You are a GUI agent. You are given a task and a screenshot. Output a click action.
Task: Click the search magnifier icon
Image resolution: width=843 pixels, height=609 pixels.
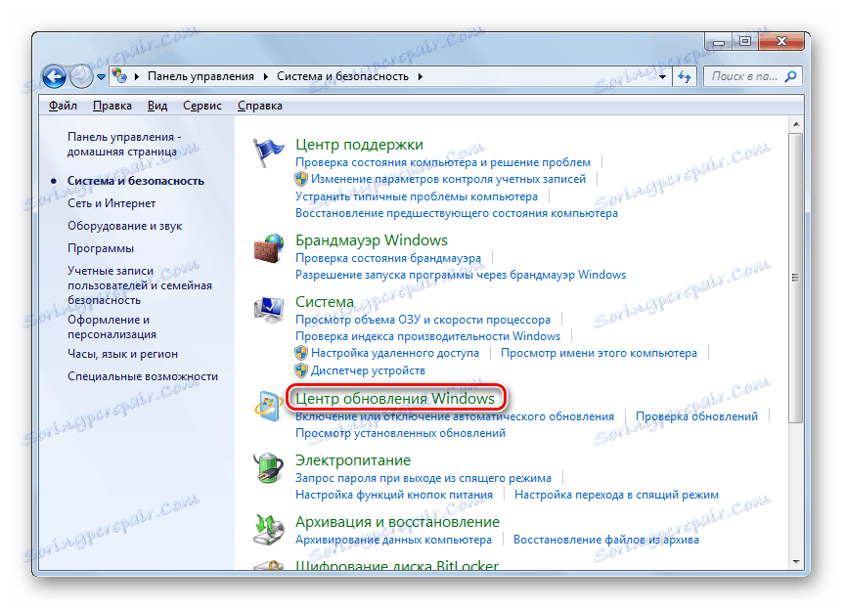pos(790,77)
